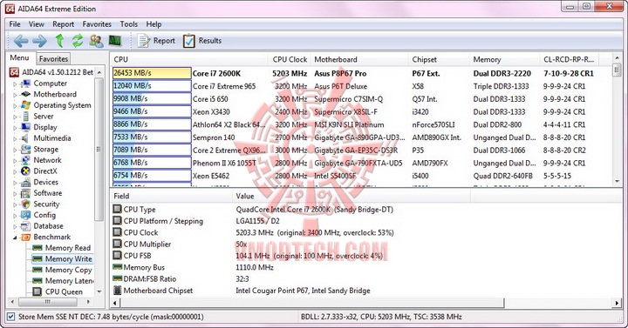628x328 pixels.
Task: Open the Memory Copy benchmark
Action: [x=69, y=270]
